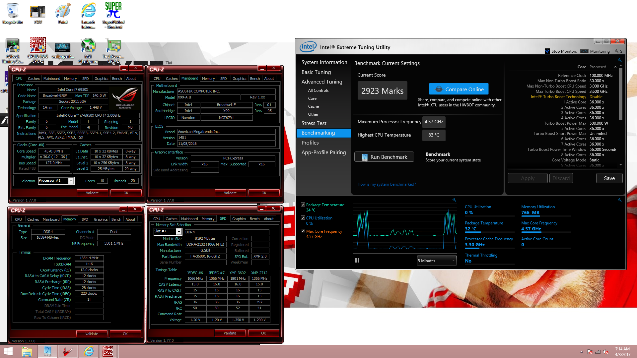
Task: Select the TechPowerUp GPU-Z desktop icon
Action: click(x=113, y=50)
